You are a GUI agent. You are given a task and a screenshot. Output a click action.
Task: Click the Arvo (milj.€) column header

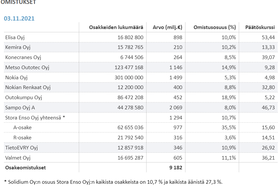point(167,27)
